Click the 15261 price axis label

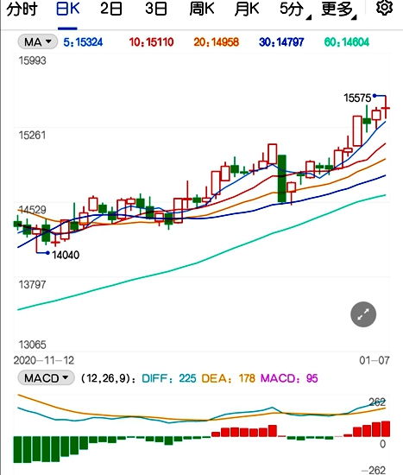33,135
